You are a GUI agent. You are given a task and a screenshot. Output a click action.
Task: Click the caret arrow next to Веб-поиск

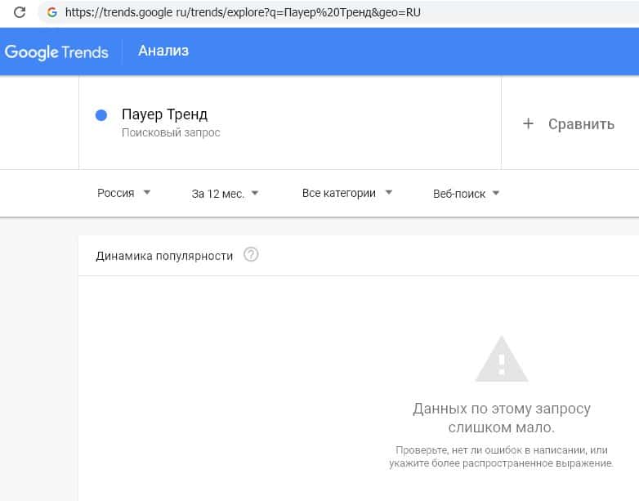pos(496,194)
